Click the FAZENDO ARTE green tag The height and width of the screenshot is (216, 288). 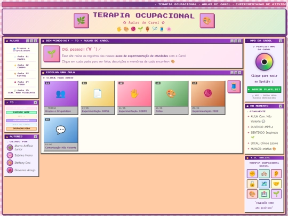(21, 112)
